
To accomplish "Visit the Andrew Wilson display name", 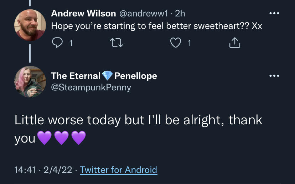I will [x=83, y=14].
